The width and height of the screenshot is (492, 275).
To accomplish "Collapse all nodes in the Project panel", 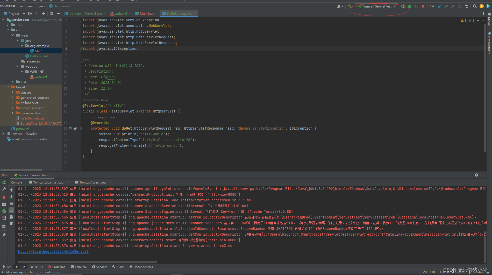I will pos(43,13).
